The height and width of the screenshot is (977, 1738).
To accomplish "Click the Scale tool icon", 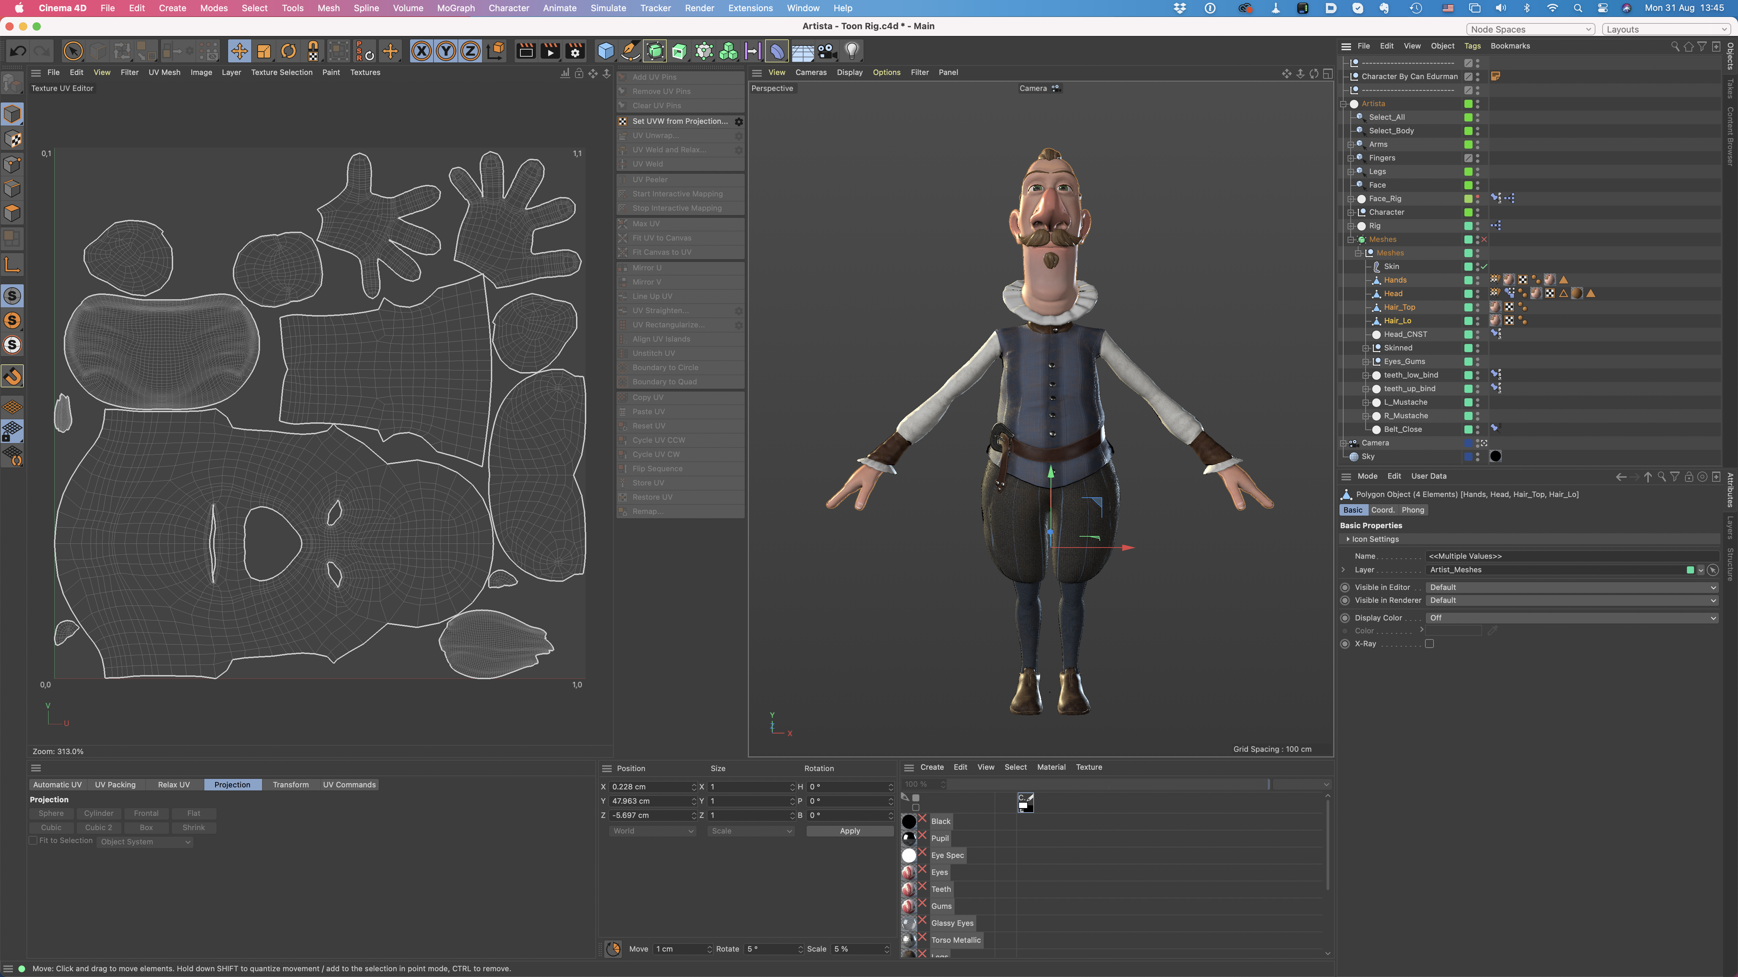I will coord(264,51).
